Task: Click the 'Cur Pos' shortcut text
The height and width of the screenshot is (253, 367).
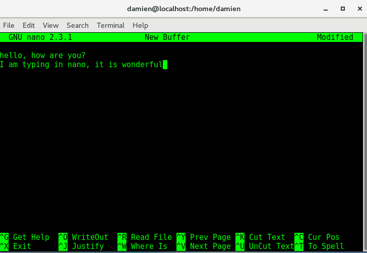Action: point(324,237)
